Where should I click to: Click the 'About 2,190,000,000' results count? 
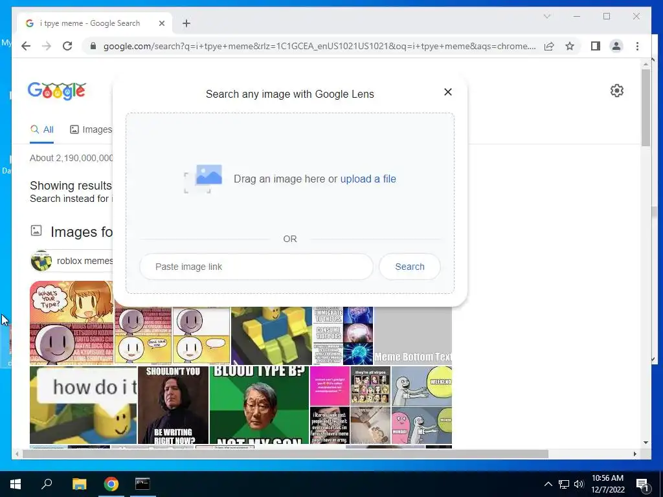(x=71, y=158)
